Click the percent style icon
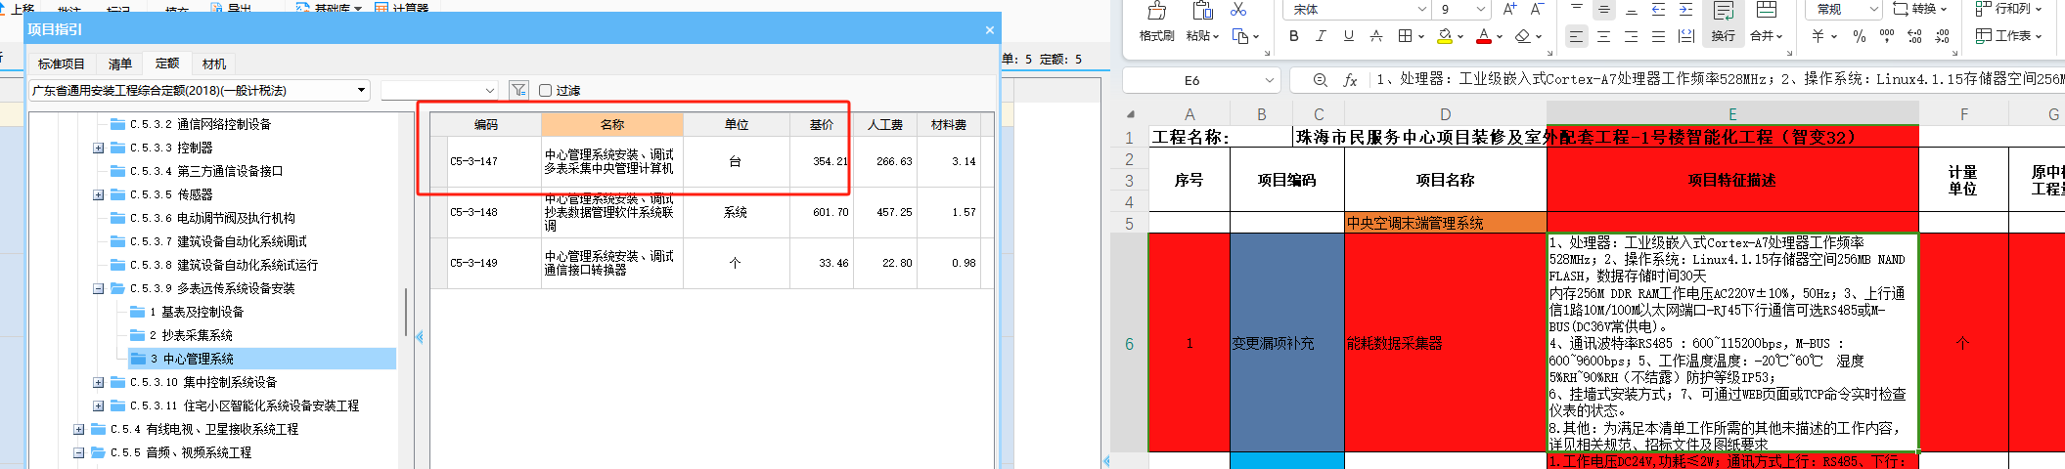 pos(1859,36)
